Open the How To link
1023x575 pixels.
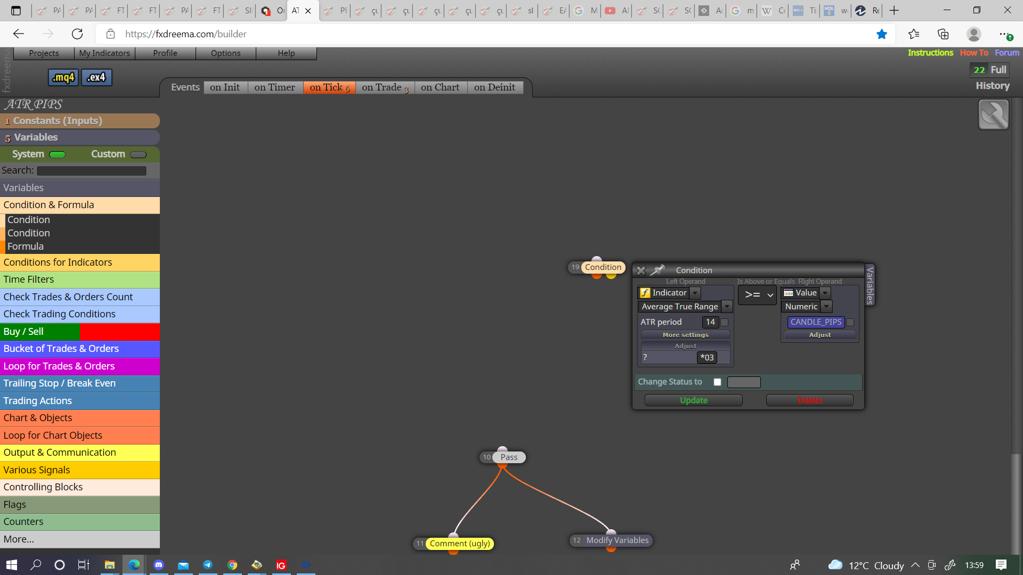[x=974, y=53]
